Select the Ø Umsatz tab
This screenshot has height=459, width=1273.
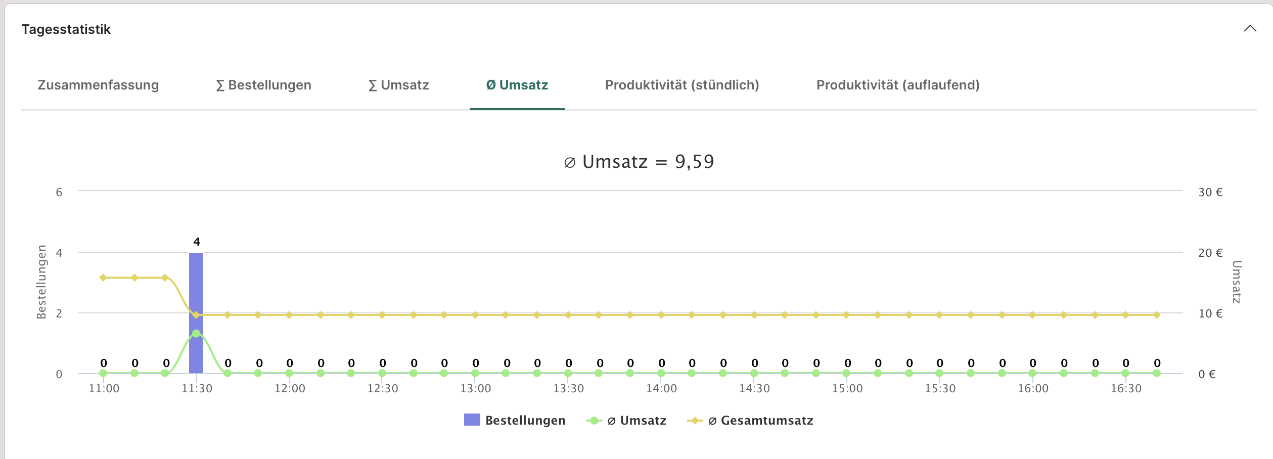click(517, 85)
